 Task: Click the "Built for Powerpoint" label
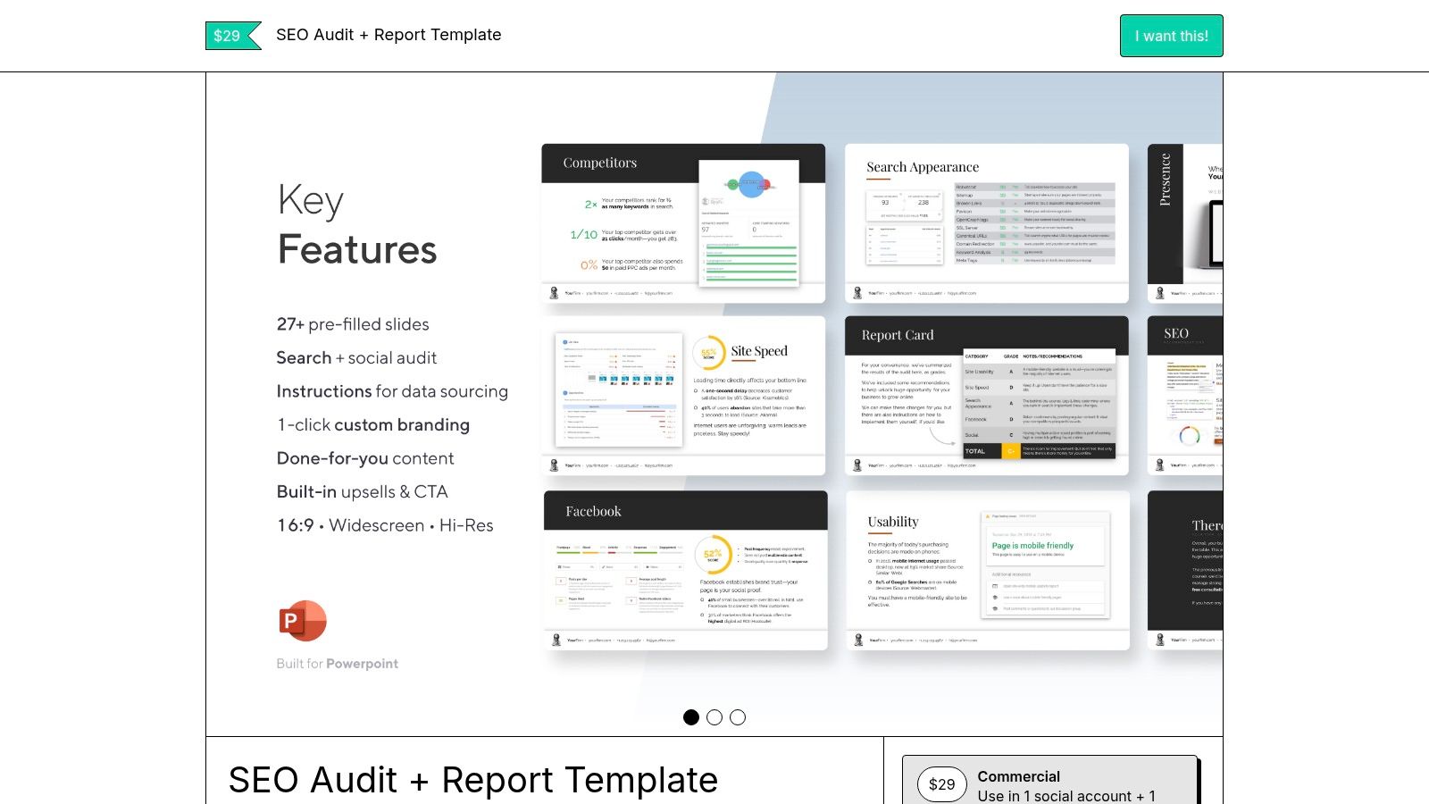pos(337,664)
